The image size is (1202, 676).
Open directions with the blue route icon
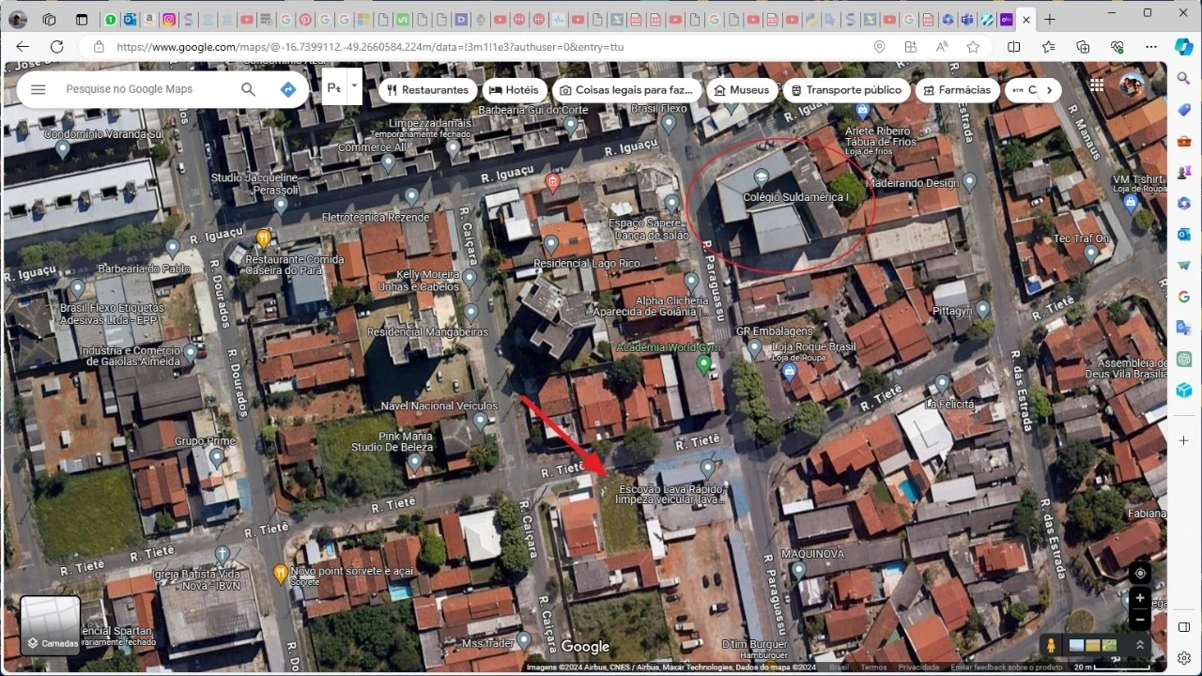(x=287, y=88)
